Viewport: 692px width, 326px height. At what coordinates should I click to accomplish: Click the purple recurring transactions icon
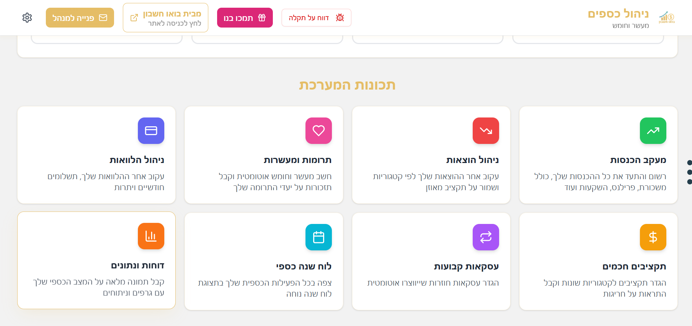click(x=486, y=237)
